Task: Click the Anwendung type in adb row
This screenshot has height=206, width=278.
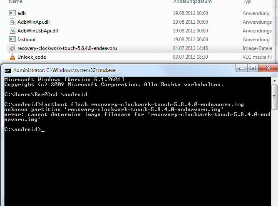Action: pos(256,13)
